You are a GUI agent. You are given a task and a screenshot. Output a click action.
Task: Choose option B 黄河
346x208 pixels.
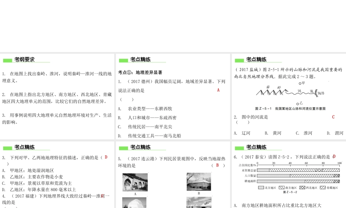tap(273, 133)
